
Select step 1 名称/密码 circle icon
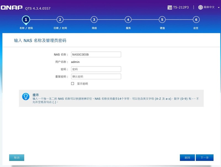pos(26,20)
